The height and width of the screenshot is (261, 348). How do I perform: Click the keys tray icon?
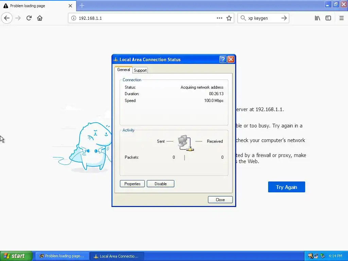310,256
